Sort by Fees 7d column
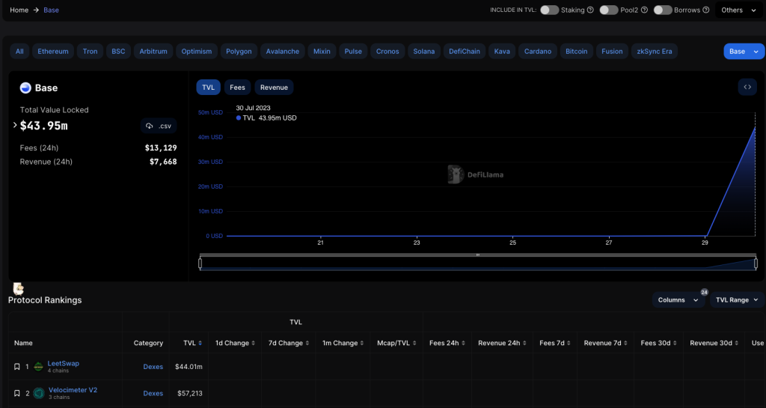 pos(569,343)
